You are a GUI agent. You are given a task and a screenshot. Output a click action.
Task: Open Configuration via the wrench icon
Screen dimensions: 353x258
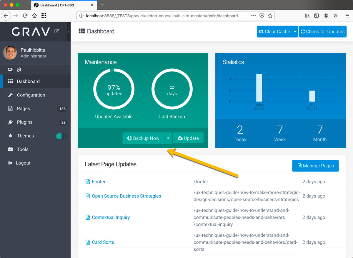point(10,95)
